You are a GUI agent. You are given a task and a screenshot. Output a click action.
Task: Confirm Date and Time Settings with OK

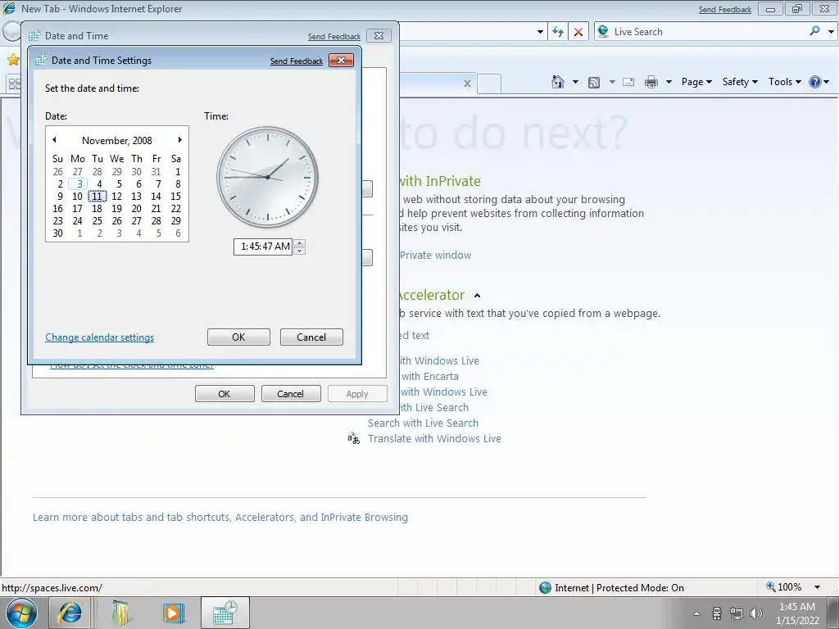238,337
